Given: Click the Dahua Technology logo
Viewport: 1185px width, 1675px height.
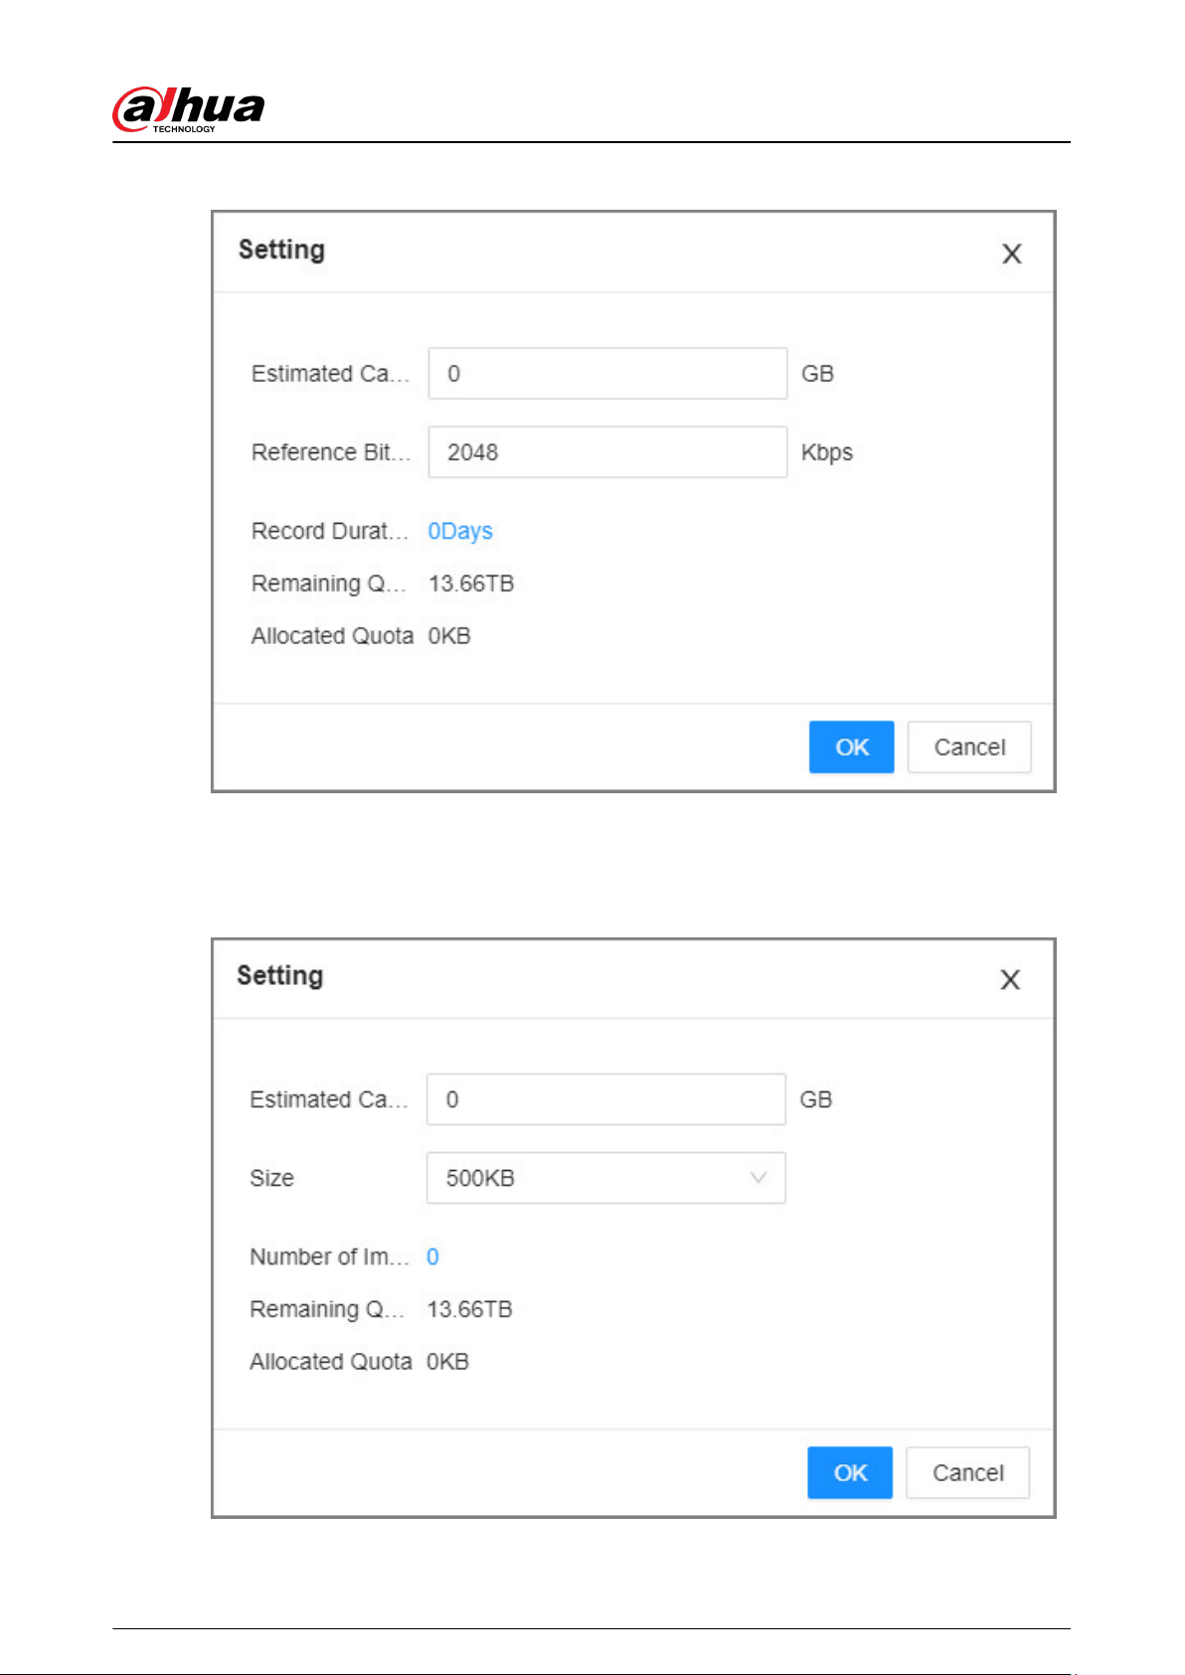Looking at the screenshot, I should point(189,108).
